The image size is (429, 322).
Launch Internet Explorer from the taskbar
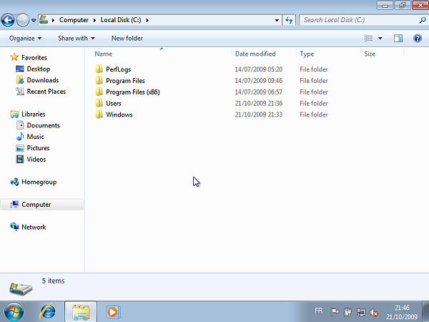point(48,312)
